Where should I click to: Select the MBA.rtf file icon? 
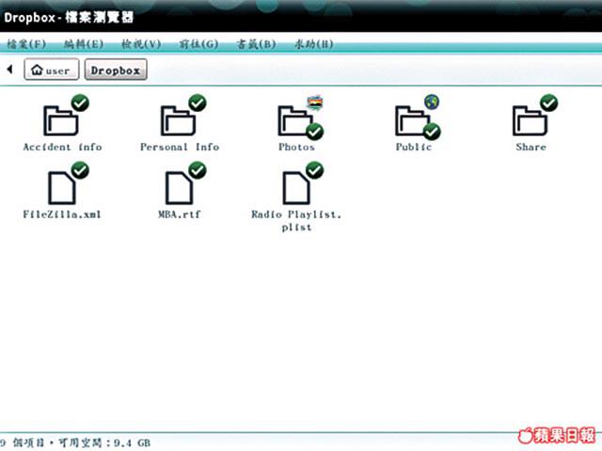(179, 188)
